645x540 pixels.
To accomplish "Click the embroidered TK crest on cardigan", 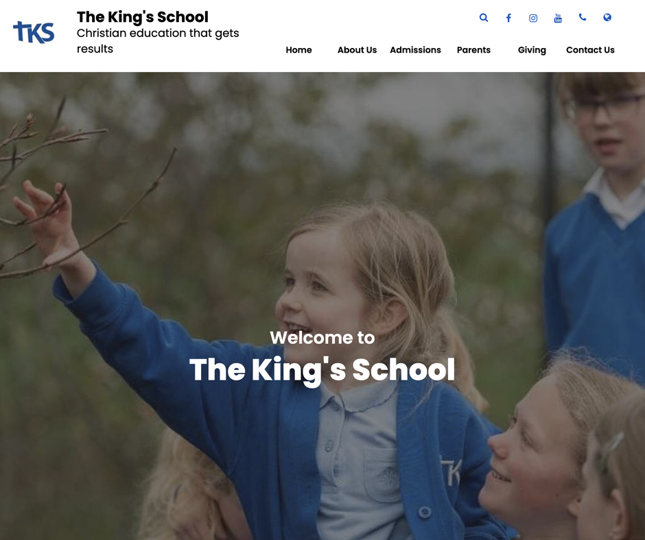I will pos(451,471).
